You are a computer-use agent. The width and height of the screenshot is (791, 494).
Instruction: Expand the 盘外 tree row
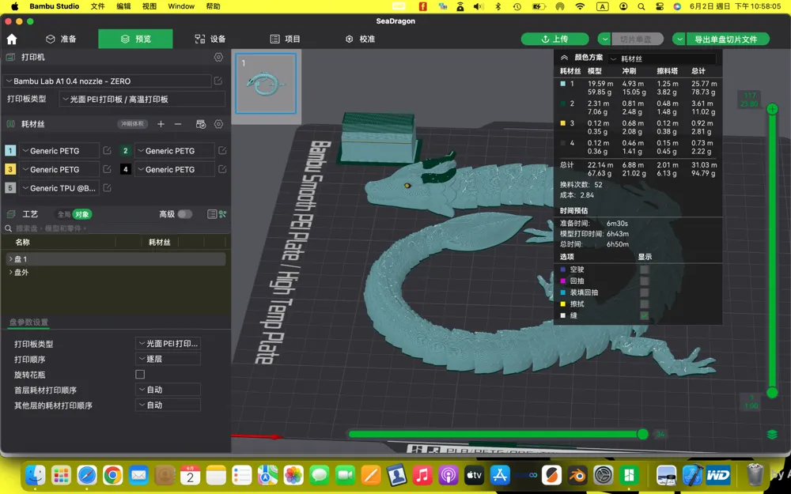pyautogui.click(x=10, y=272)
